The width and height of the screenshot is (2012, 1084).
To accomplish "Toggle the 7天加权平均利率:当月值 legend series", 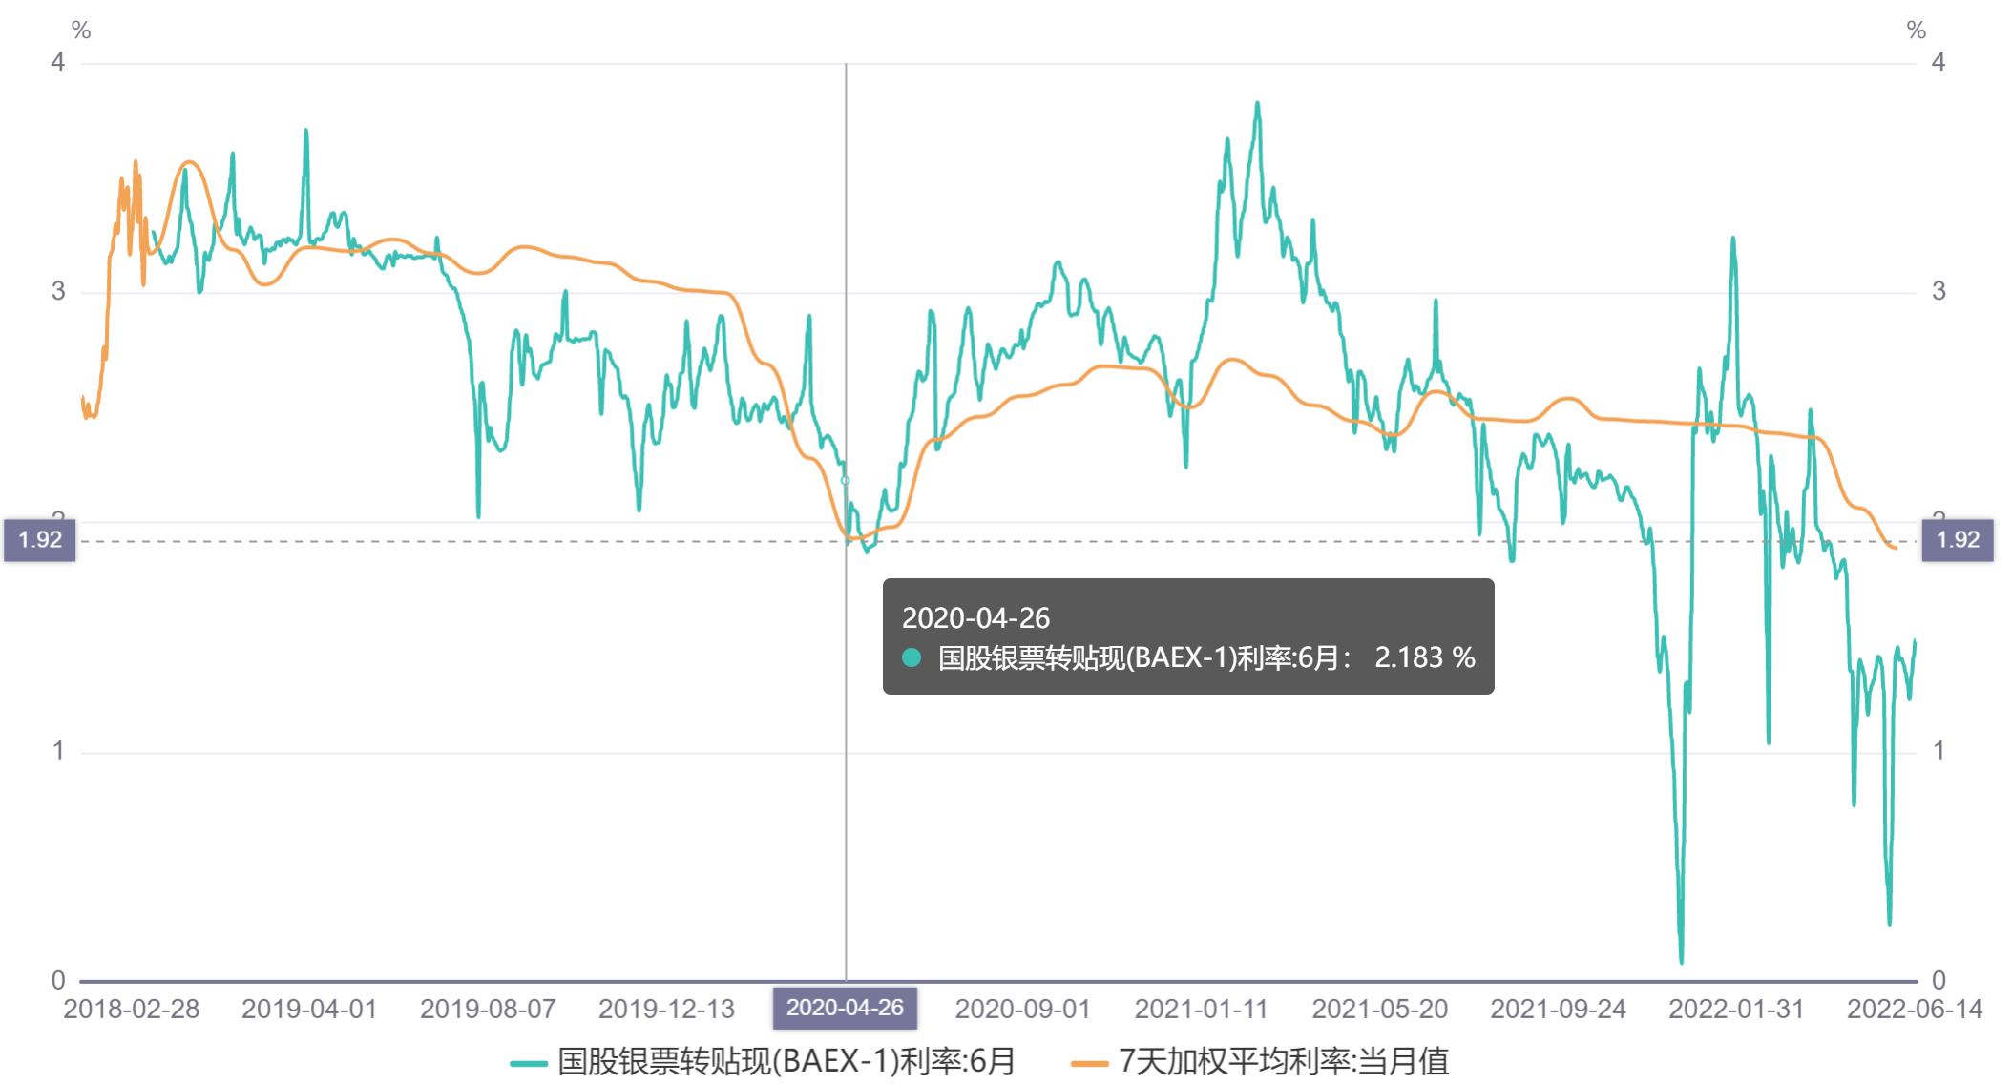I will click(x=1284, y=1061).
